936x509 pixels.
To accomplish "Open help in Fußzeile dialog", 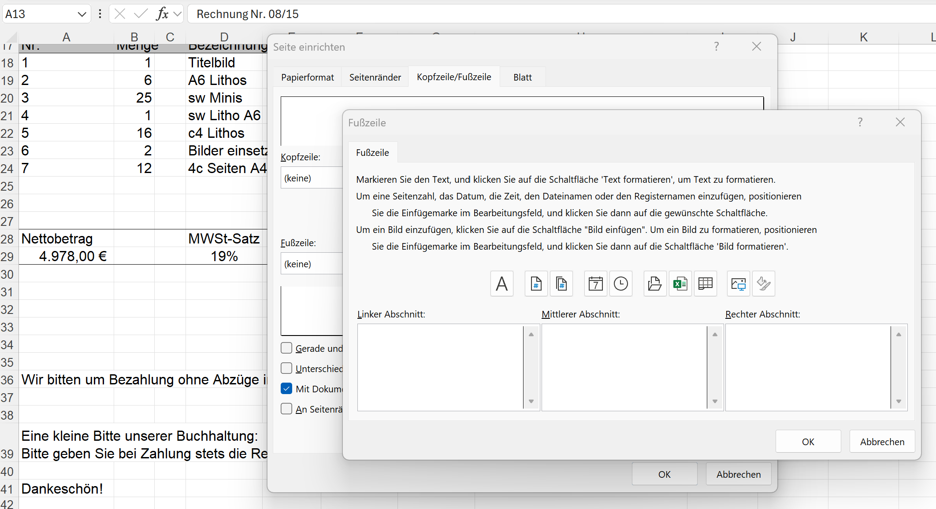I will [x=860, y=122].
